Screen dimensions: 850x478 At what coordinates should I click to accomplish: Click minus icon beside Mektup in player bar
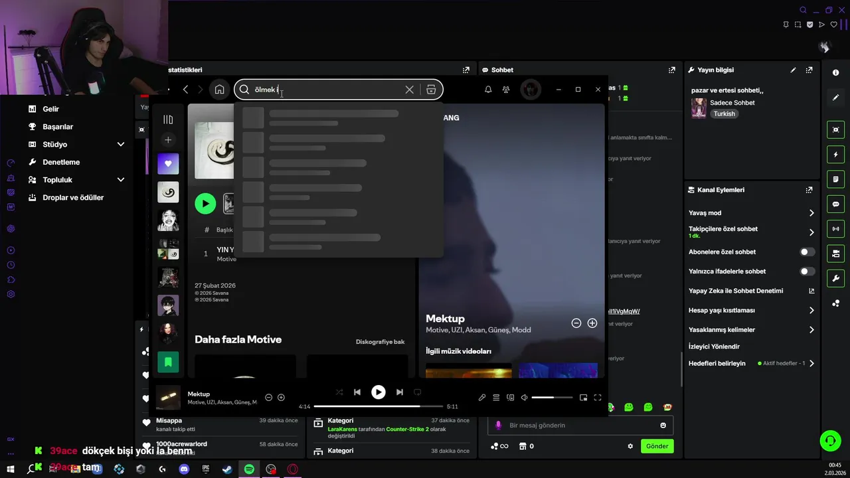268,398
